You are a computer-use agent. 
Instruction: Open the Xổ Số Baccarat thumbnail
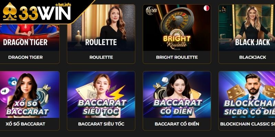click(30, 95)
